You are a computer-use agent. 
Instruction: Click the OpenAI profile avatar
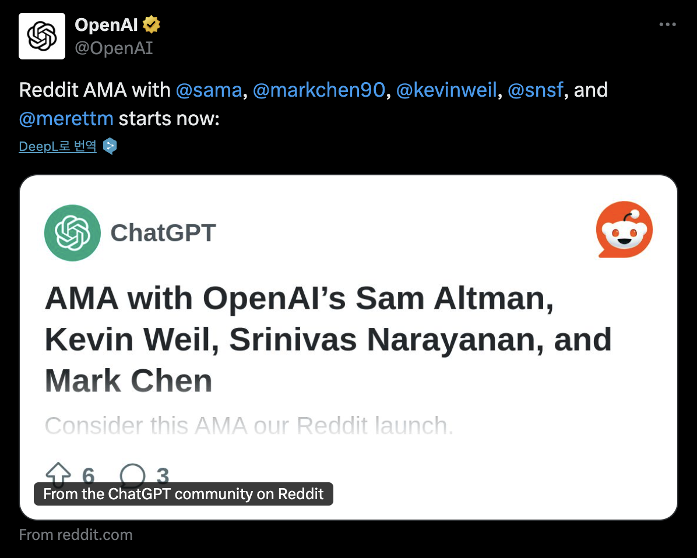coord(42,36)
